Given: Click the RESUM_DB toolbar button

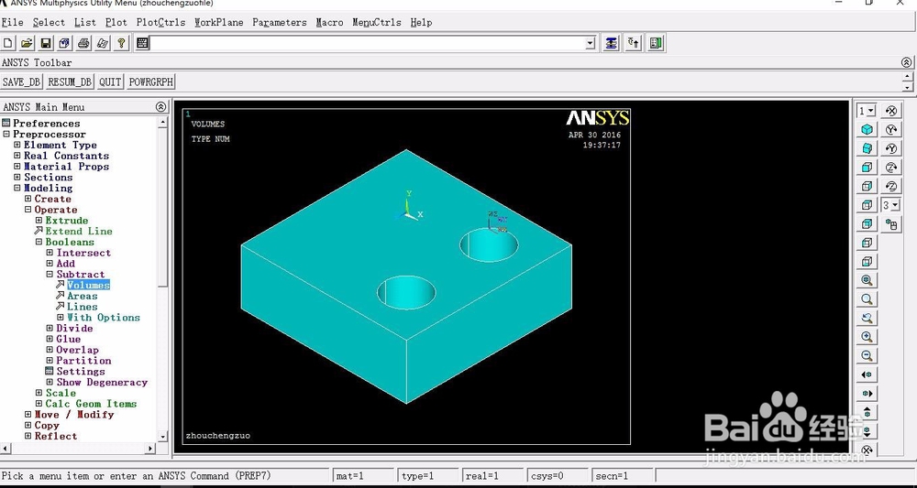Looking at the screenshot, I should point(70,81).
